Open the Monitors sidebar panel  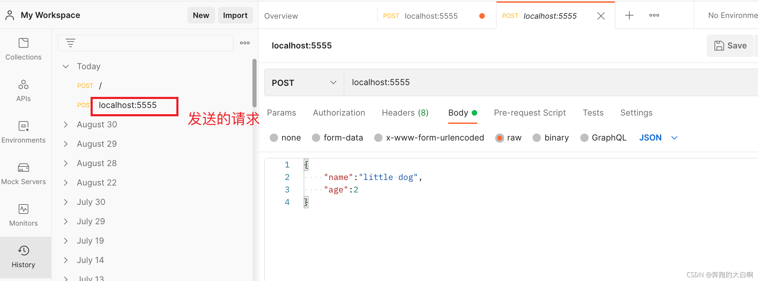[24, 215]
